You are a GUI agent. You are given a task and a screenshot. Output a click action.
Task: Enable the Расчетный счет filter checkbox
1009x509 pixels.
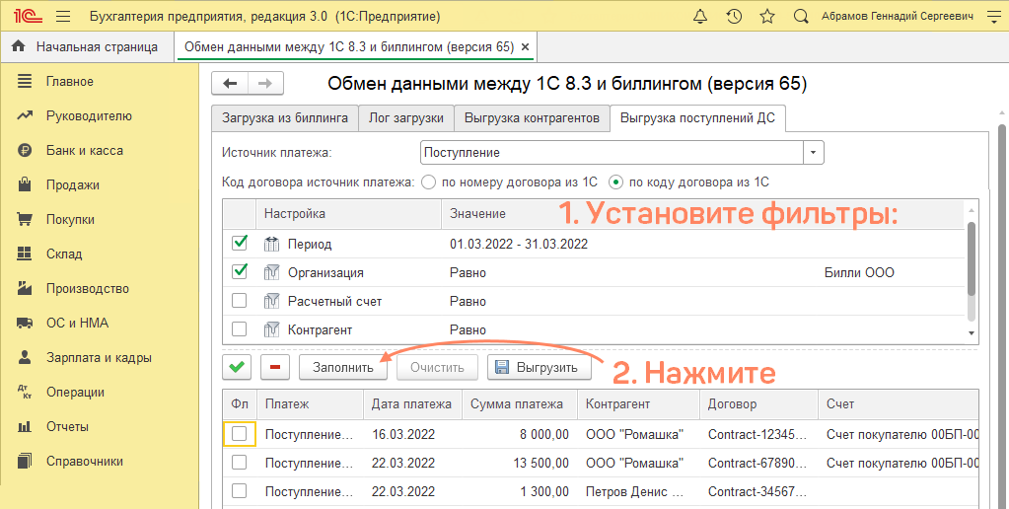pos(239,301)
